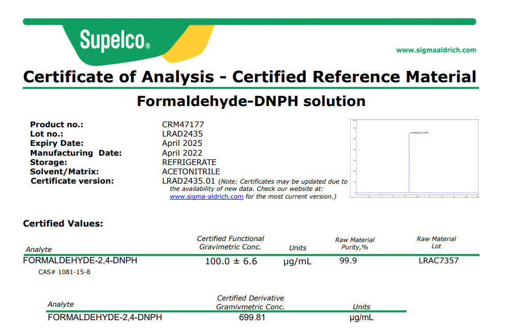Click the manufacturing date April 2022

click(182, 153)
